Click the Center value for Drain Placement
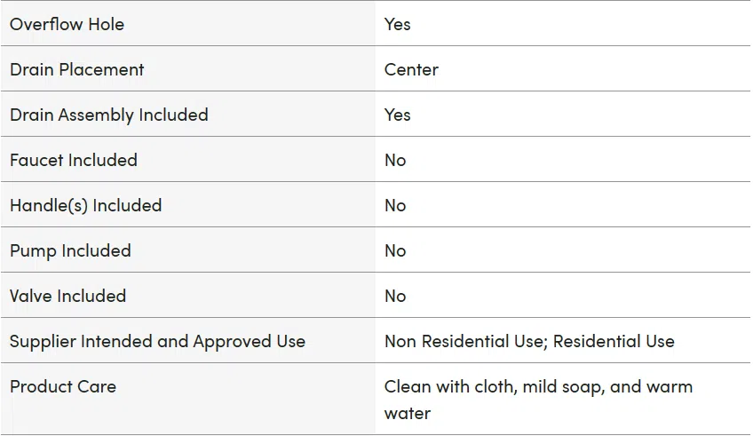The height and width of the screenshot is (436, 753). [x=411, y=69]
